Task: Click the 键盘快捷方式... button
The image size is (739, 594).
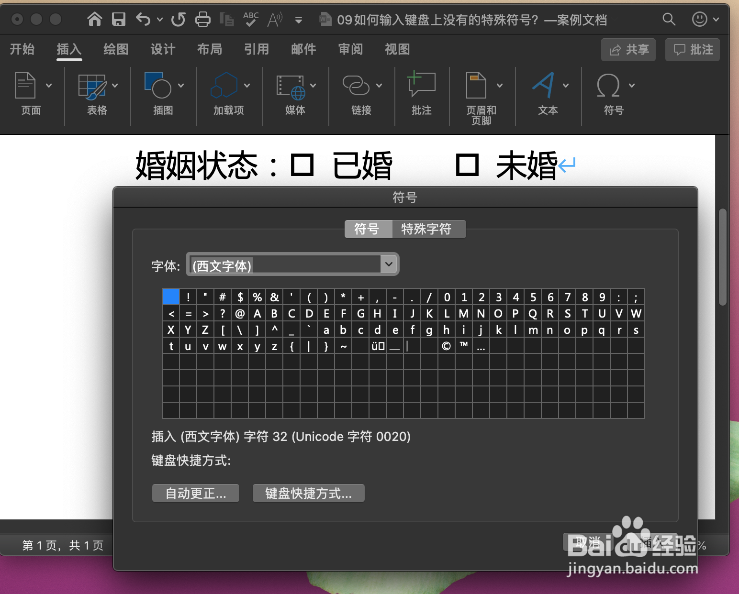Action: [309, 493]
